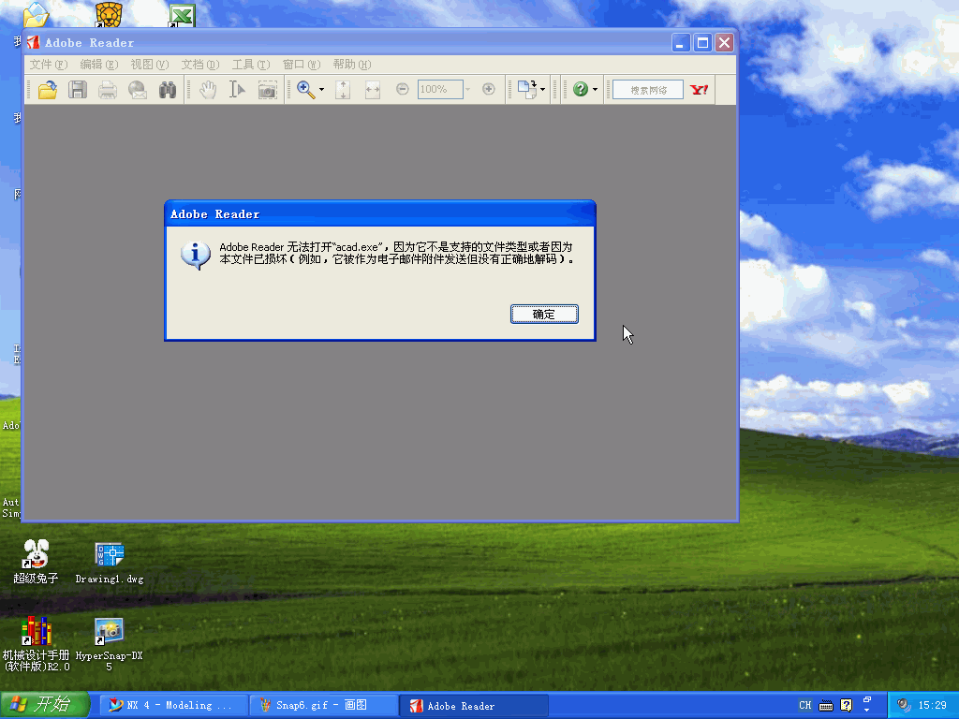Click the 100% zoom value field
This screenshot has width=959, height=719.
(x=440, y=89)
